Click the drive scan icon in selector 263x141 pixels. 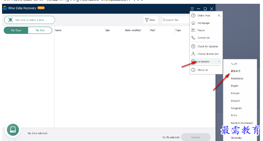tap(10, 20)
